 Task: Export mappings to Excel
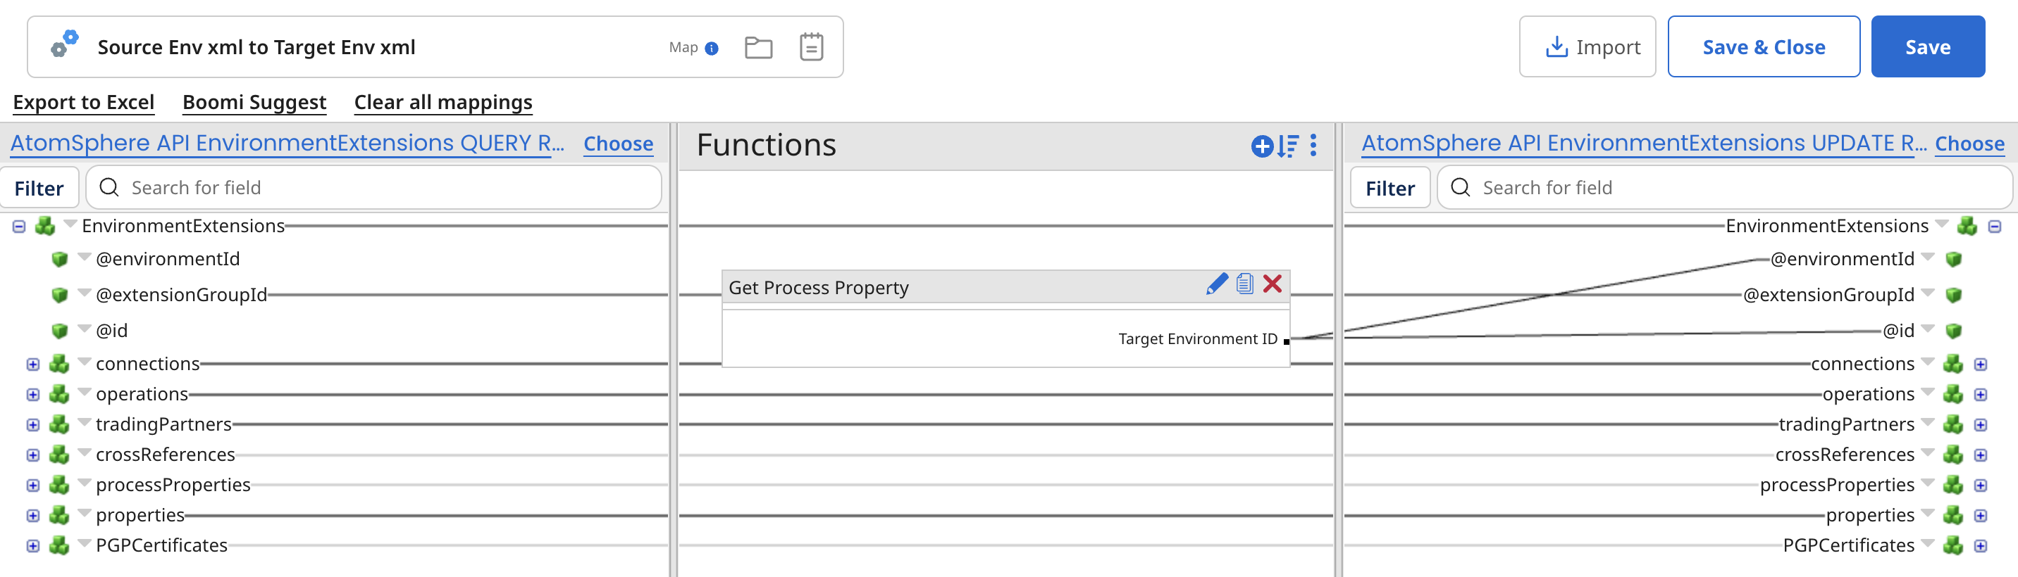(x=84, y=103)
